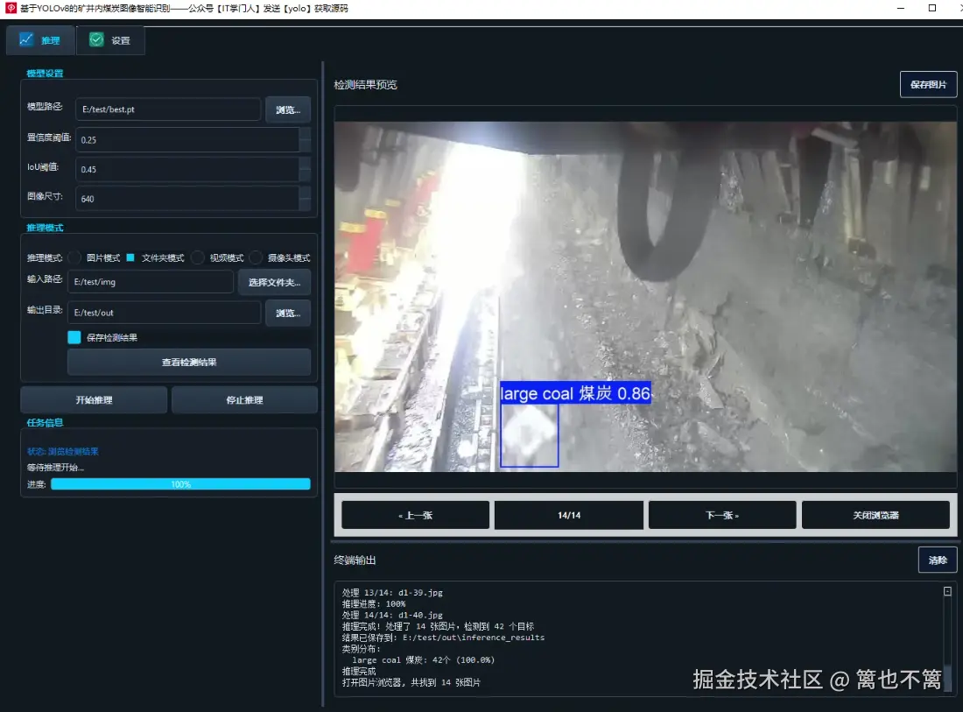Click the 14/14 page indicator
This screenshot has height=712, width=963.
click(x=569, y=516)
